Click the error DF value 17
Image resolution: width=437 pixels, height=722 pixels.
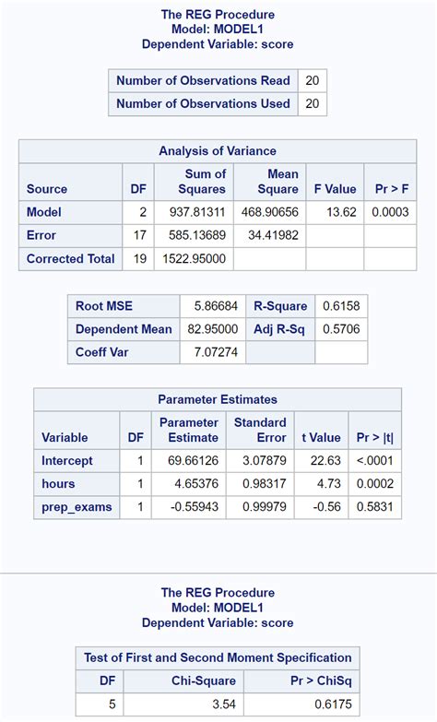tap(140, 235)
